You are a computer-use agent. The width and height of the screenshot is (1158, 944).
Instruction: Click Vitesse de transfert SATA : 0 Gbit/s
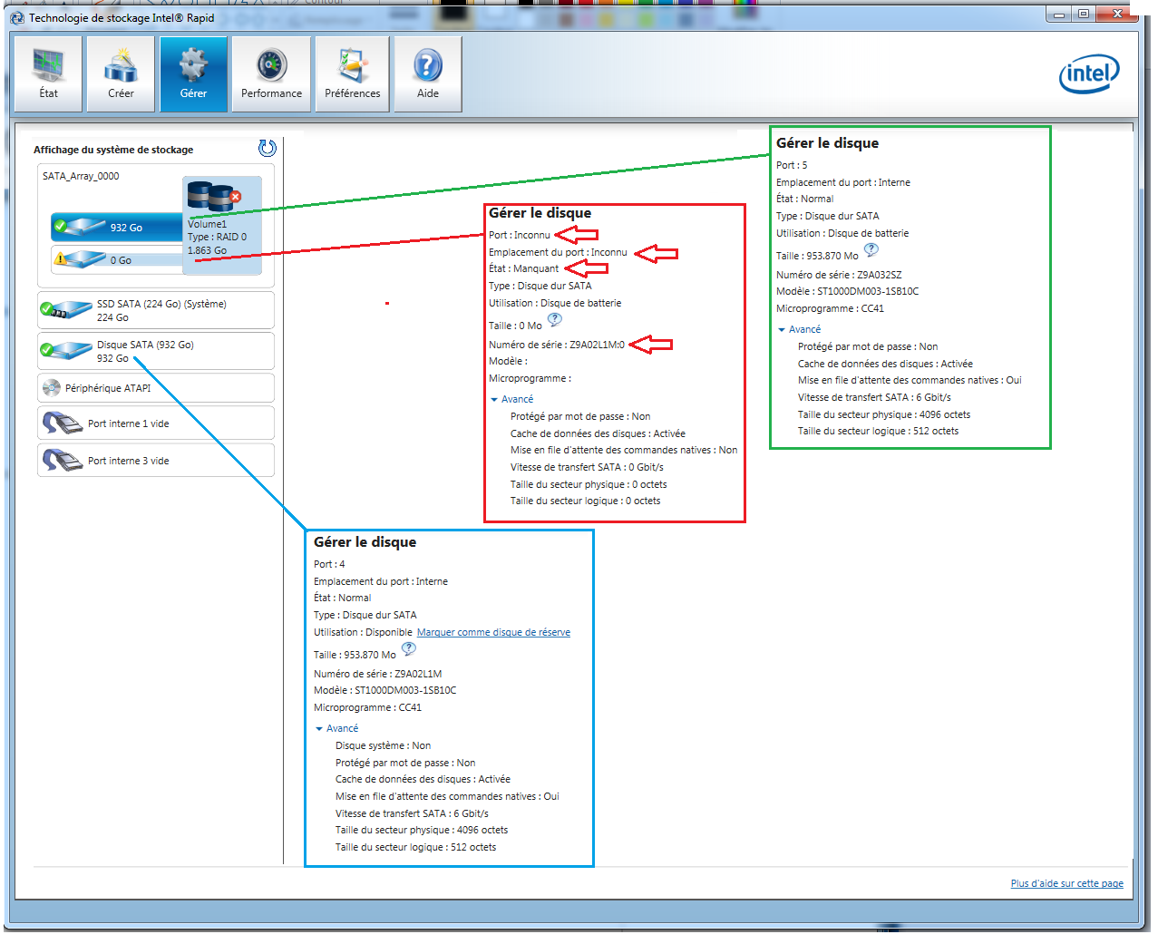click(587, 467)
